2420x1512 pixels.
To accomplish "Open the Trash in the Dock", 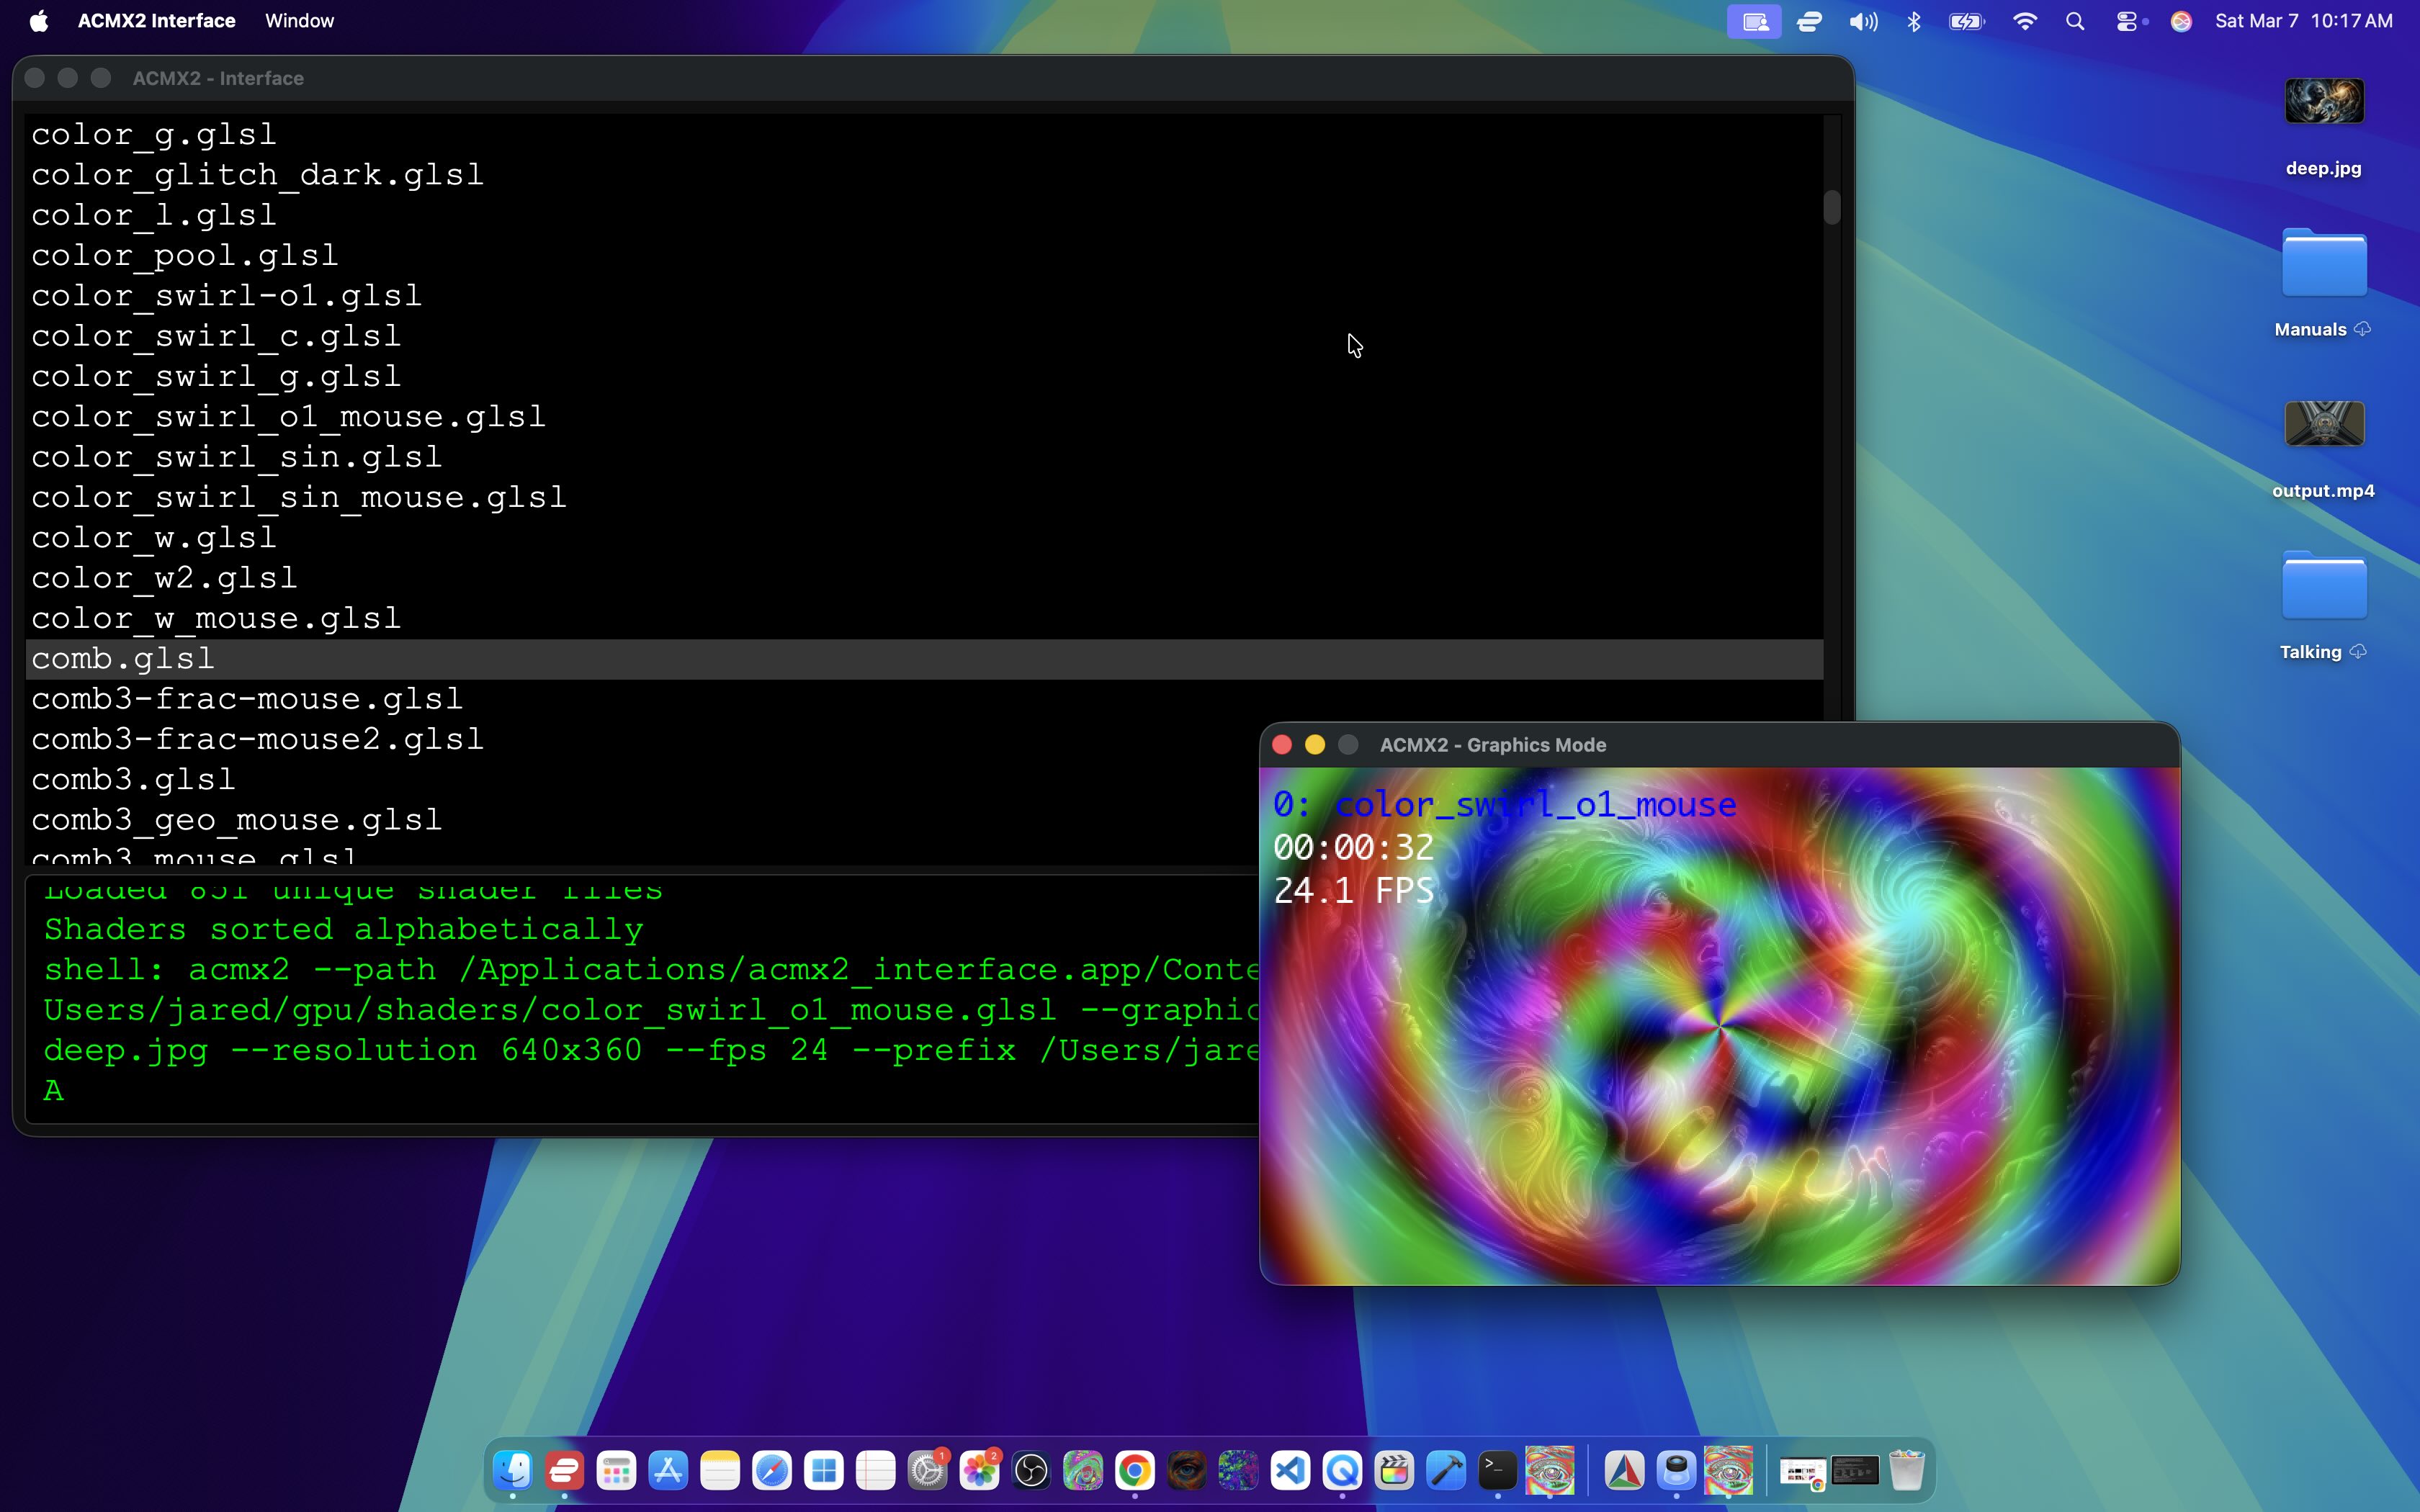I will pyautogui.click(x=1907, y=1470).
